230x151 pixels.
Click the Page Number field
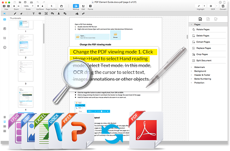52,6
